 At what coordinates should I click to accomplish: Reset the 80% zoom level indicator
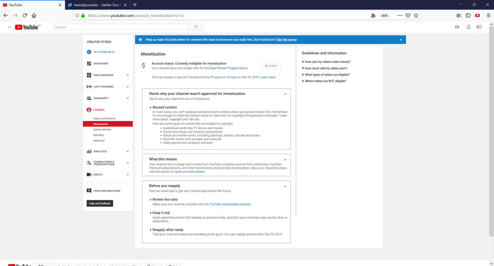pyautogui.click(x=384, y=15)
